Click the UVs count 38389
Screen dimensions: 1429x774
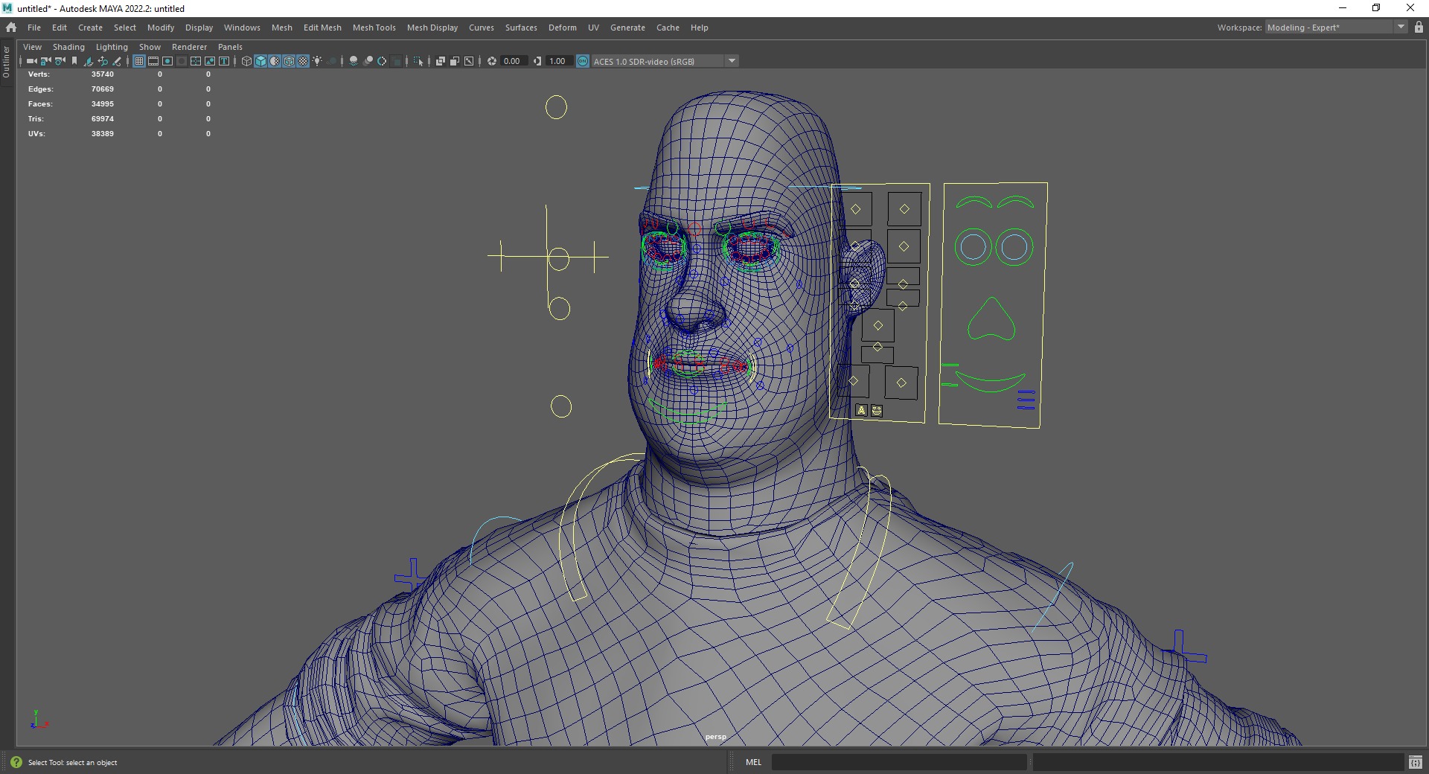[103, 134]
